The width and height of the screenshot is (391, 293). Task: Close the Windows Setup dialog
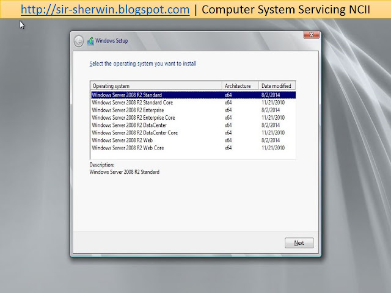click(311, 35)
